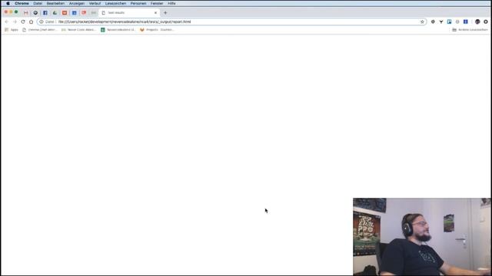
Task: Open the Datei menu
Action: pyautogui.click(x=38, y=3)
